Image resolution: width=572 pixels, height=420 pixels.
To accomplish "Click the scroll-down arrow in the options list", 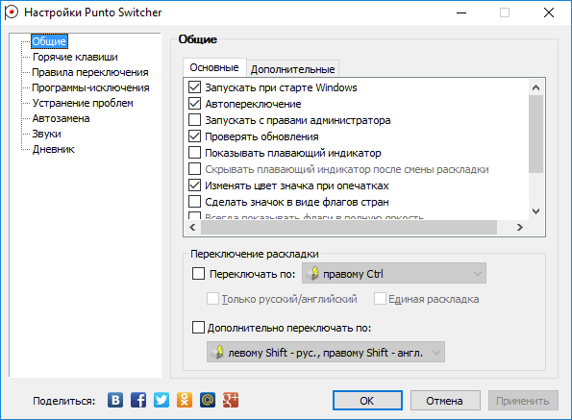I will click(x=535, y=211).
